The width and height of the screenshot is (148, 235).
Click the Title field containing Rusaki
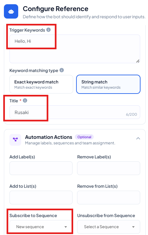[x=75, y=112]
